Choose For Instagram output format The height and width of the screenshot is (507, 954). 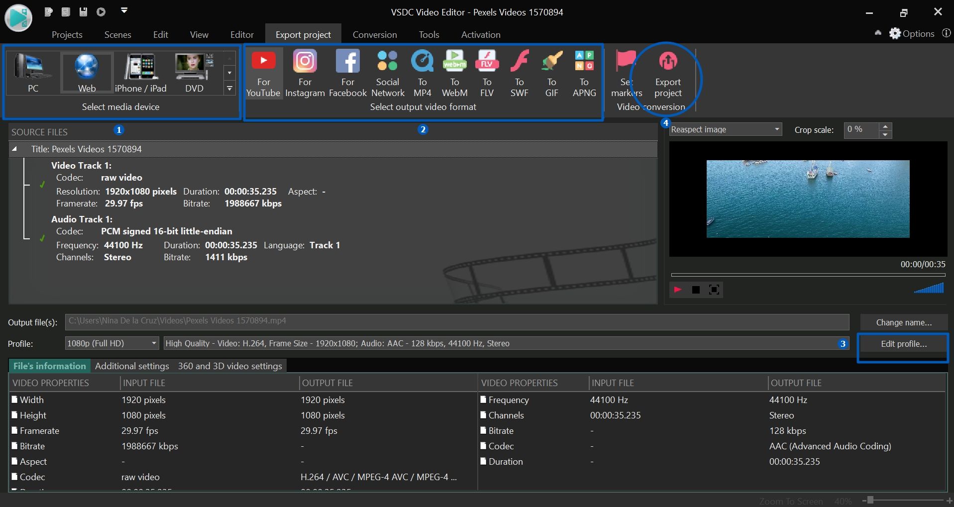click(305, 74)
